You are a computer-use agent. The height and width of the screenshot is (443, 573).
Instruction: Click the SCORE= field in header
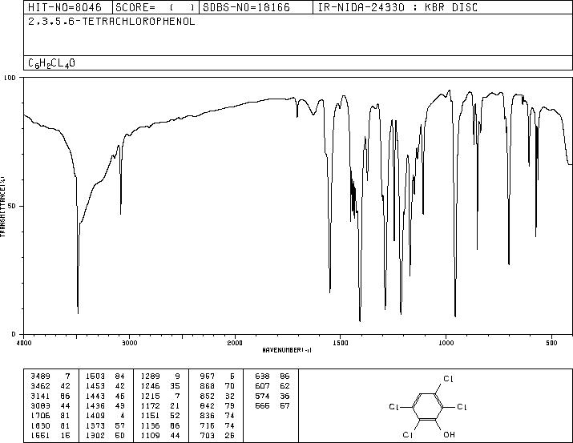coord(155,7)
